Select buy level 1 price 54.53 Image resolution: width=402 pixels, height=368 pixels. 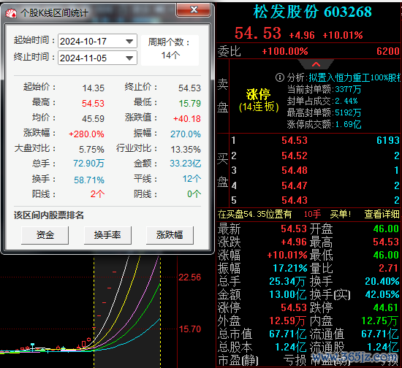pyautogui.click(x=295, y=140)
